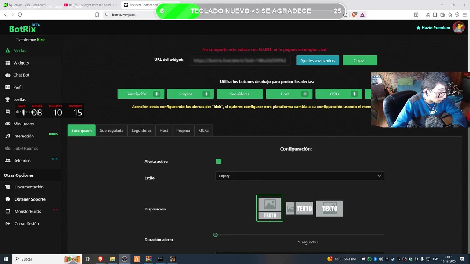
Task: Click the plus on the Host test button
Action: (305, 94)
